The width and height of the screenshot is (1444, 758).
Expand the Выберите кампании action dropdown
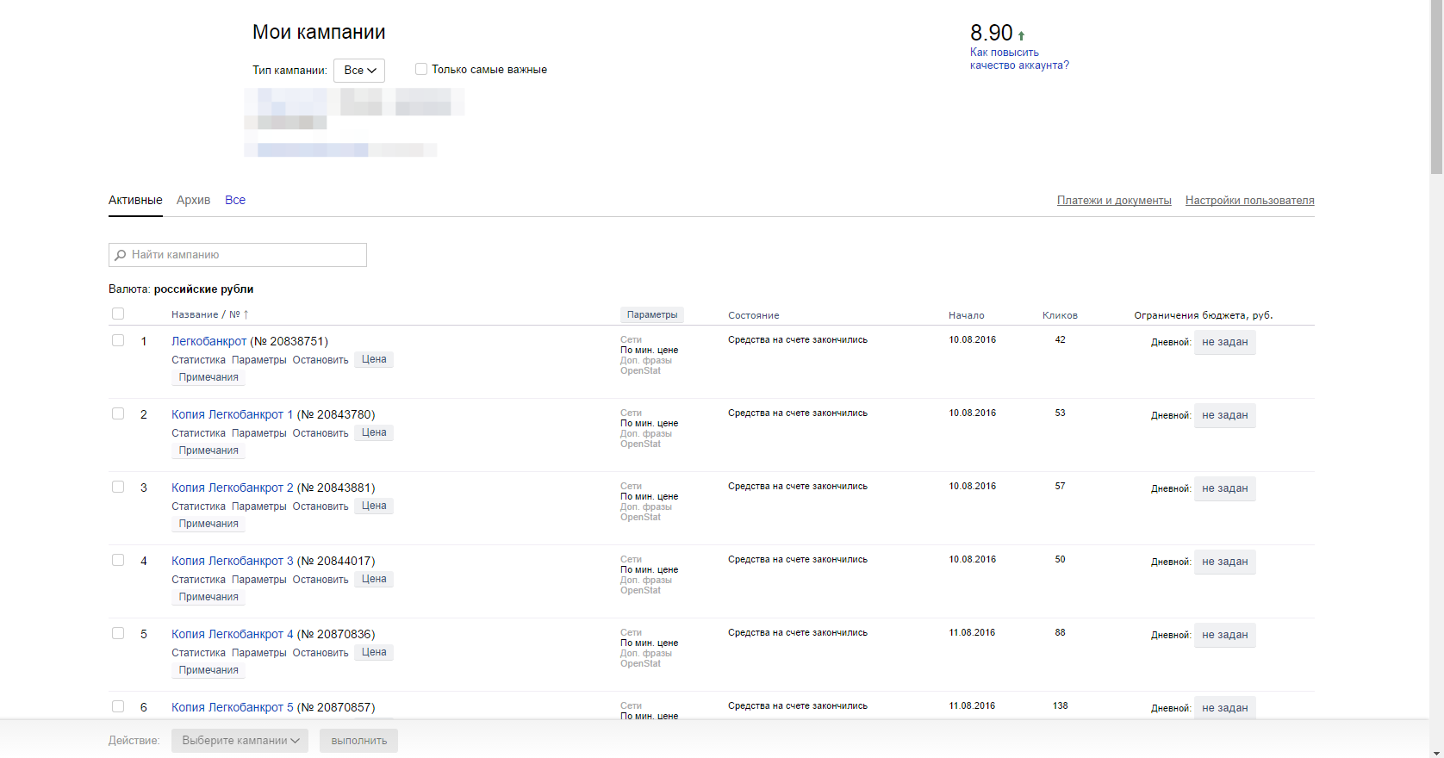(240, 741)
